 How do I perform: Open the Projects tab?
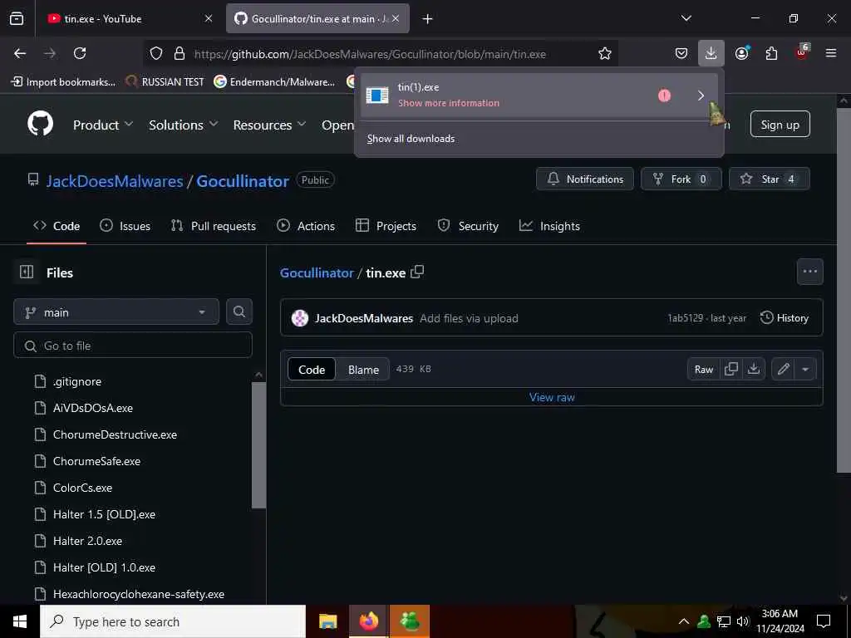[x=386, y=226]
